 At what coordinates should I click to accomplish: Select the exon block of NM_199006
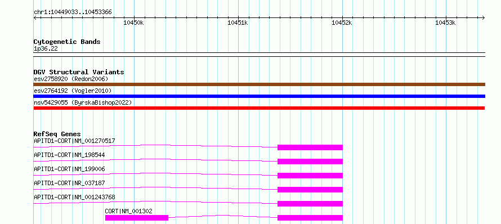(x=310, y=176)
